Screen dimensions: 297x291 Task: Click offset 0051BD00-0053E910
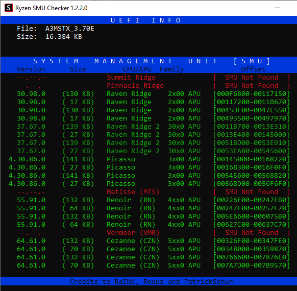click(x=252, y=143)
